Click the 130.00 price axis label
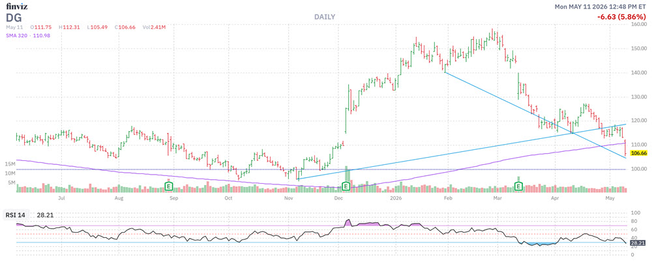The width and height of the screenshot is (652, 262). (x=639, y=96)
